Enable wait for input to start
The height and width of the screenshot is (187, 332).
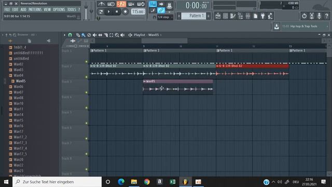[111, 4]
